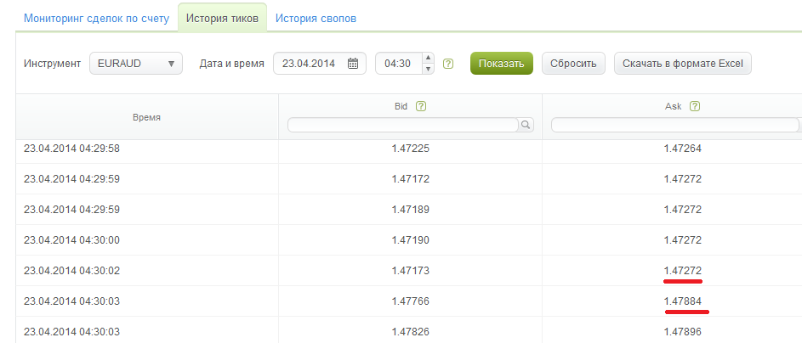
Task: Click the Ask column filter input
Action: [675, 125]
